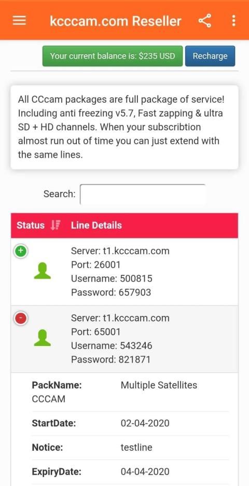Tap the kcccam.com Reseller title

(115, 21)
